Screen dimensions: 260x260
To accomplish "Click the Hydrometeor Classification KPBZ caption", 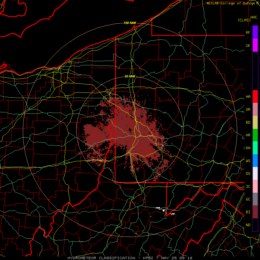I will (x=130, y=258).
